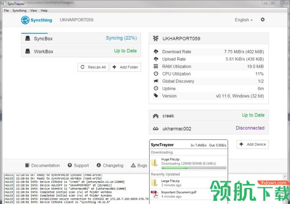Expand the ukharmac002 device panel

[x=209, y=129]
